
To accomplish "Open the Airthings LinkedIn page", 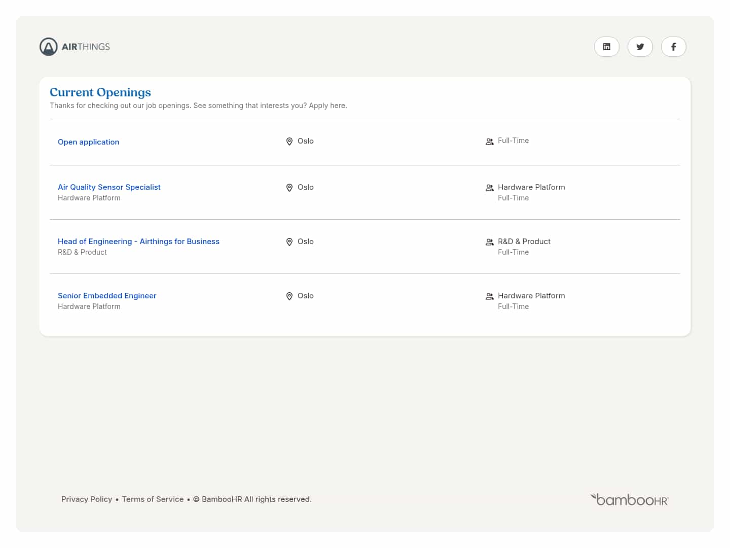I will coord(607,47).
